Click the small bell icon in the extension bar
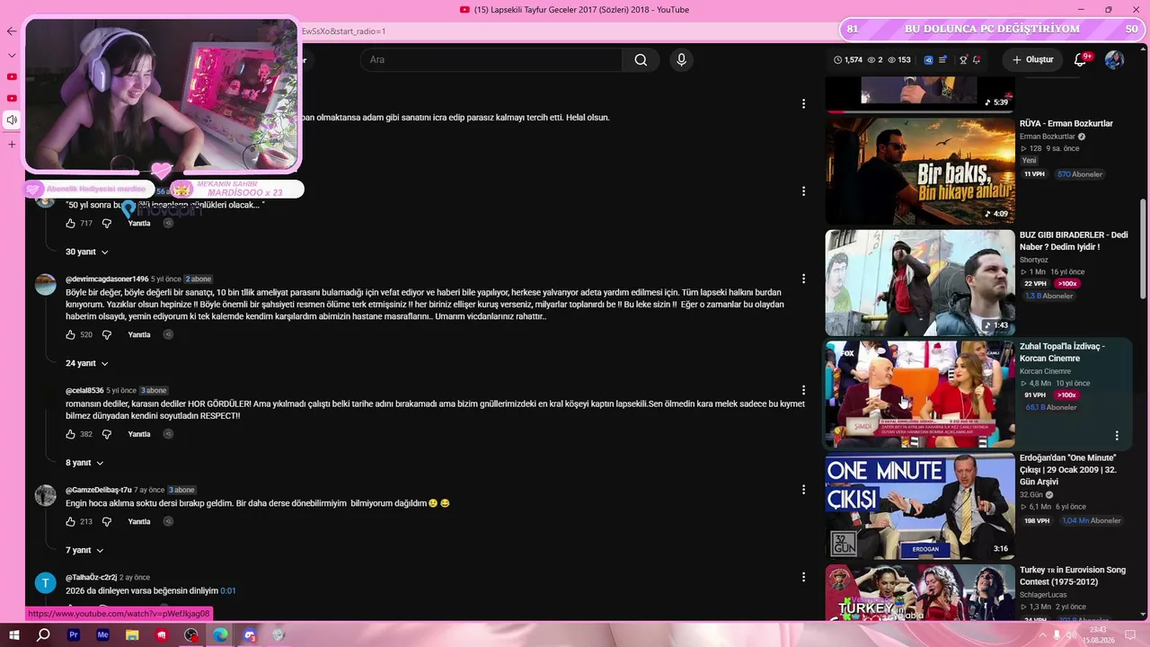 pyautogui.click(x=977, y=60)
